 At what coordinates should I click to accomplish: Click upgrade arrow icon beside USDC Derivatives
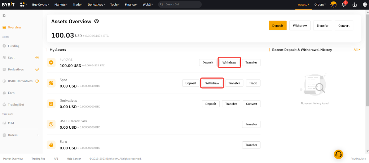tap(37, 81)
